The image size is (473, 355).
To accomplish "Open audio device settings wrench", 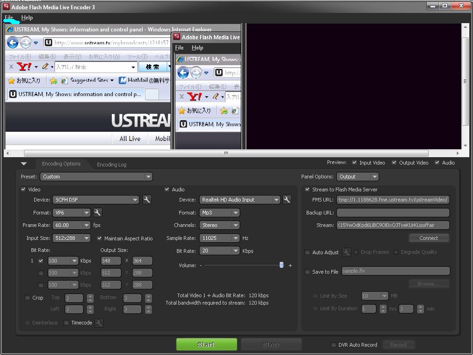I will point(287,200).
